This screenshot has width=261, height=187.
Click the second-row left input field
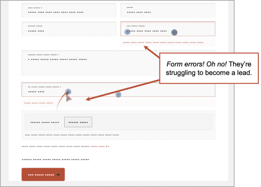pos(69,29)
